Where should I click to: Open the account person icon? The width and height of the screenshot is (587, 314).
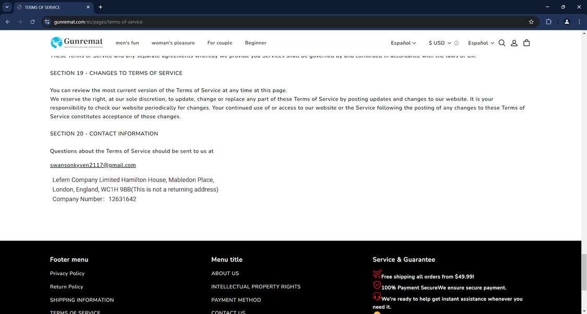click(x=514, y=43)
